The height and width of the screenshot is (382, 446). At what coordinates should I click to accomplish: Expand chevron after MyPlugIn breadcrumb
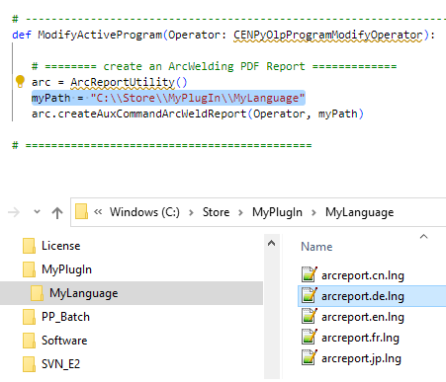click(313, 213)
